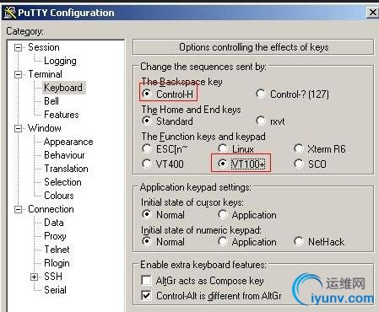Open the Behaviour settings
Image resolution: width=379 pixels, height=312 pixels.
tap(64, 155)
